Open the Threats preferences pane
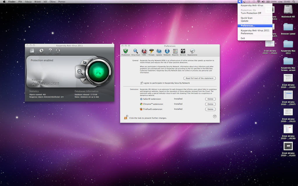Screen dimensions: 298x186 click(151, 52)
